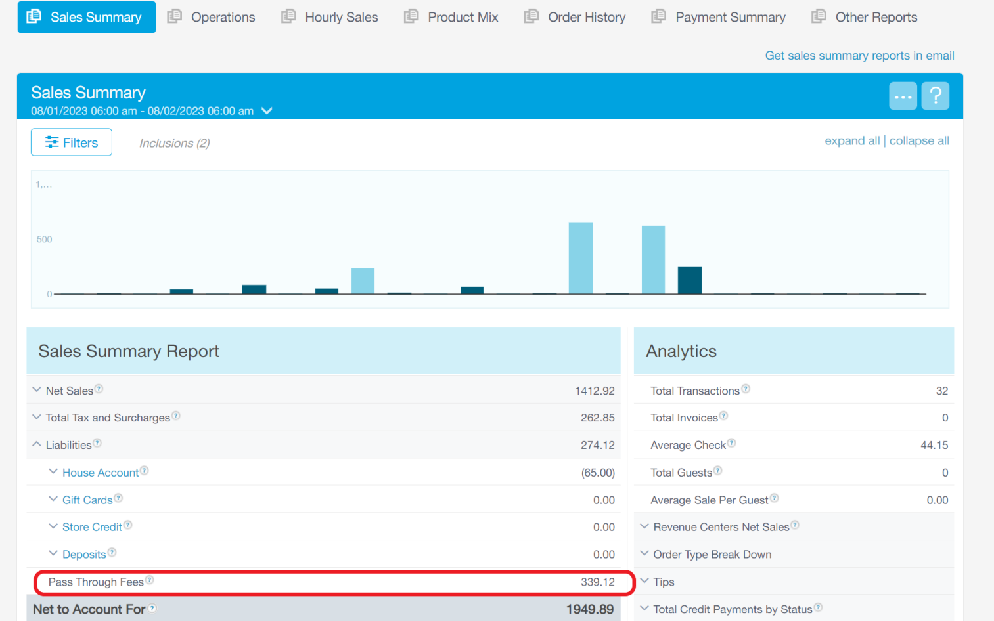Click the Deposits help icon
The width and height of the screenshot is (994, 621).
point(112,553)
